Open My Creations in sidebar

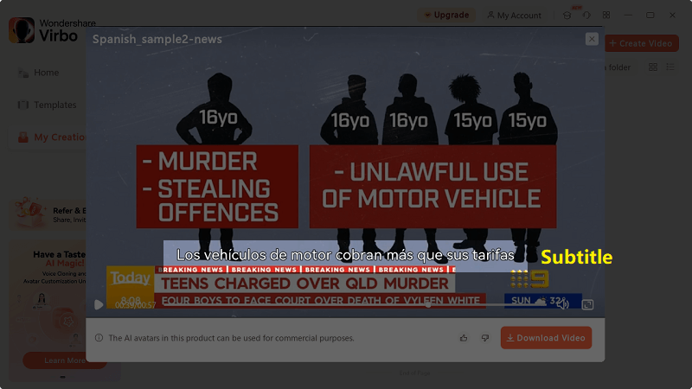47,137
